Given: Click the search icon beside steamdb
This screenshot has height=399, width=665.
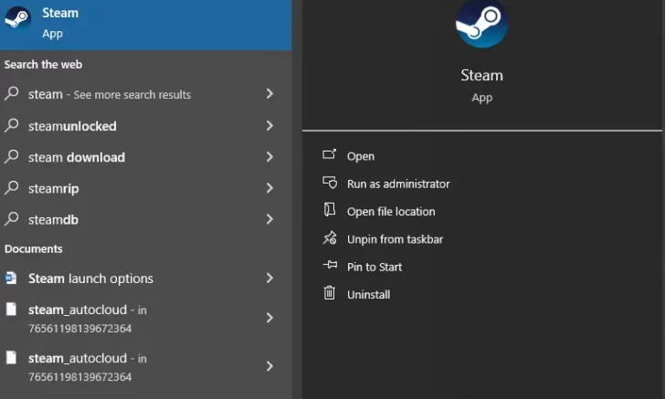Looking at the screenshot, I should tap(12, 219).
